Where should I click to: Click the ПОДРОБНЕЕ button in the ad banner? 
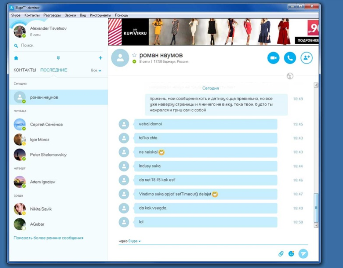pos(307,40)
